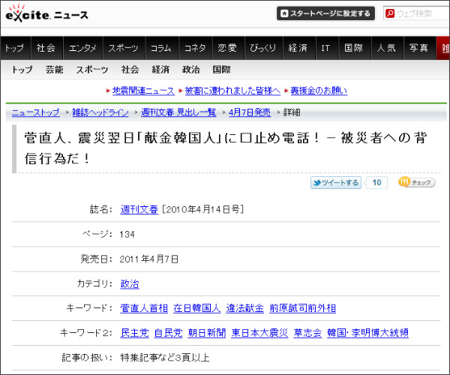Click keyword 韓国・李明博大統領
Viewport: 450px width, 375px height.
(367, 333)
